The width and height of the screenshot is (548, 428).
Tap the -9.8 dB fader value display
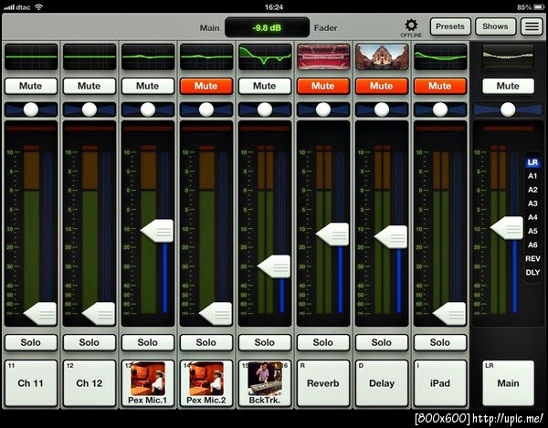(x=267, y=27)
